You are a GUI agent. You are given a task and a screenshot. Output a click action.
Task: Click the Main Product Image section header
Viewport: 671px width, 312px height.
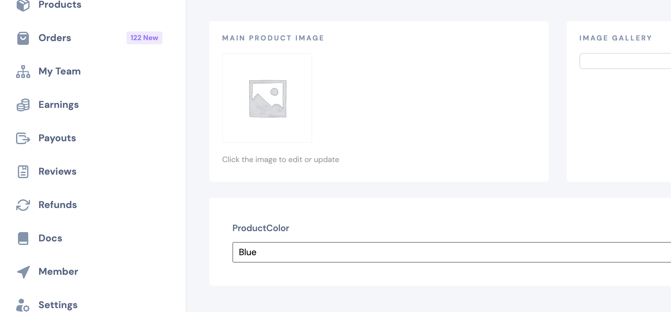[x=273, y=38]
